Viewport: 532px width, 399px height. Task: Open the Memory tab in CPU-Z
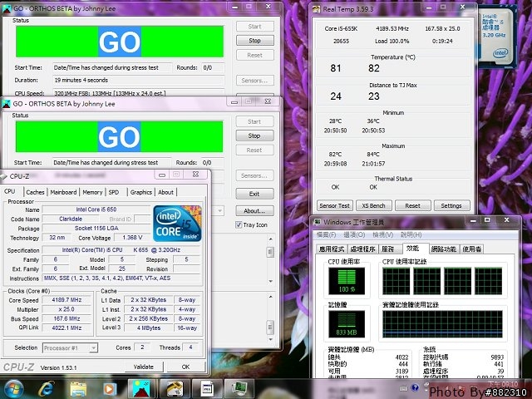tap(92, 192)
